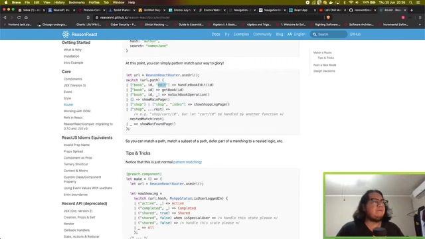Open 'Callback Handlers' sidebar page
This screenshot has height=239, width=425.
[76, 230]
